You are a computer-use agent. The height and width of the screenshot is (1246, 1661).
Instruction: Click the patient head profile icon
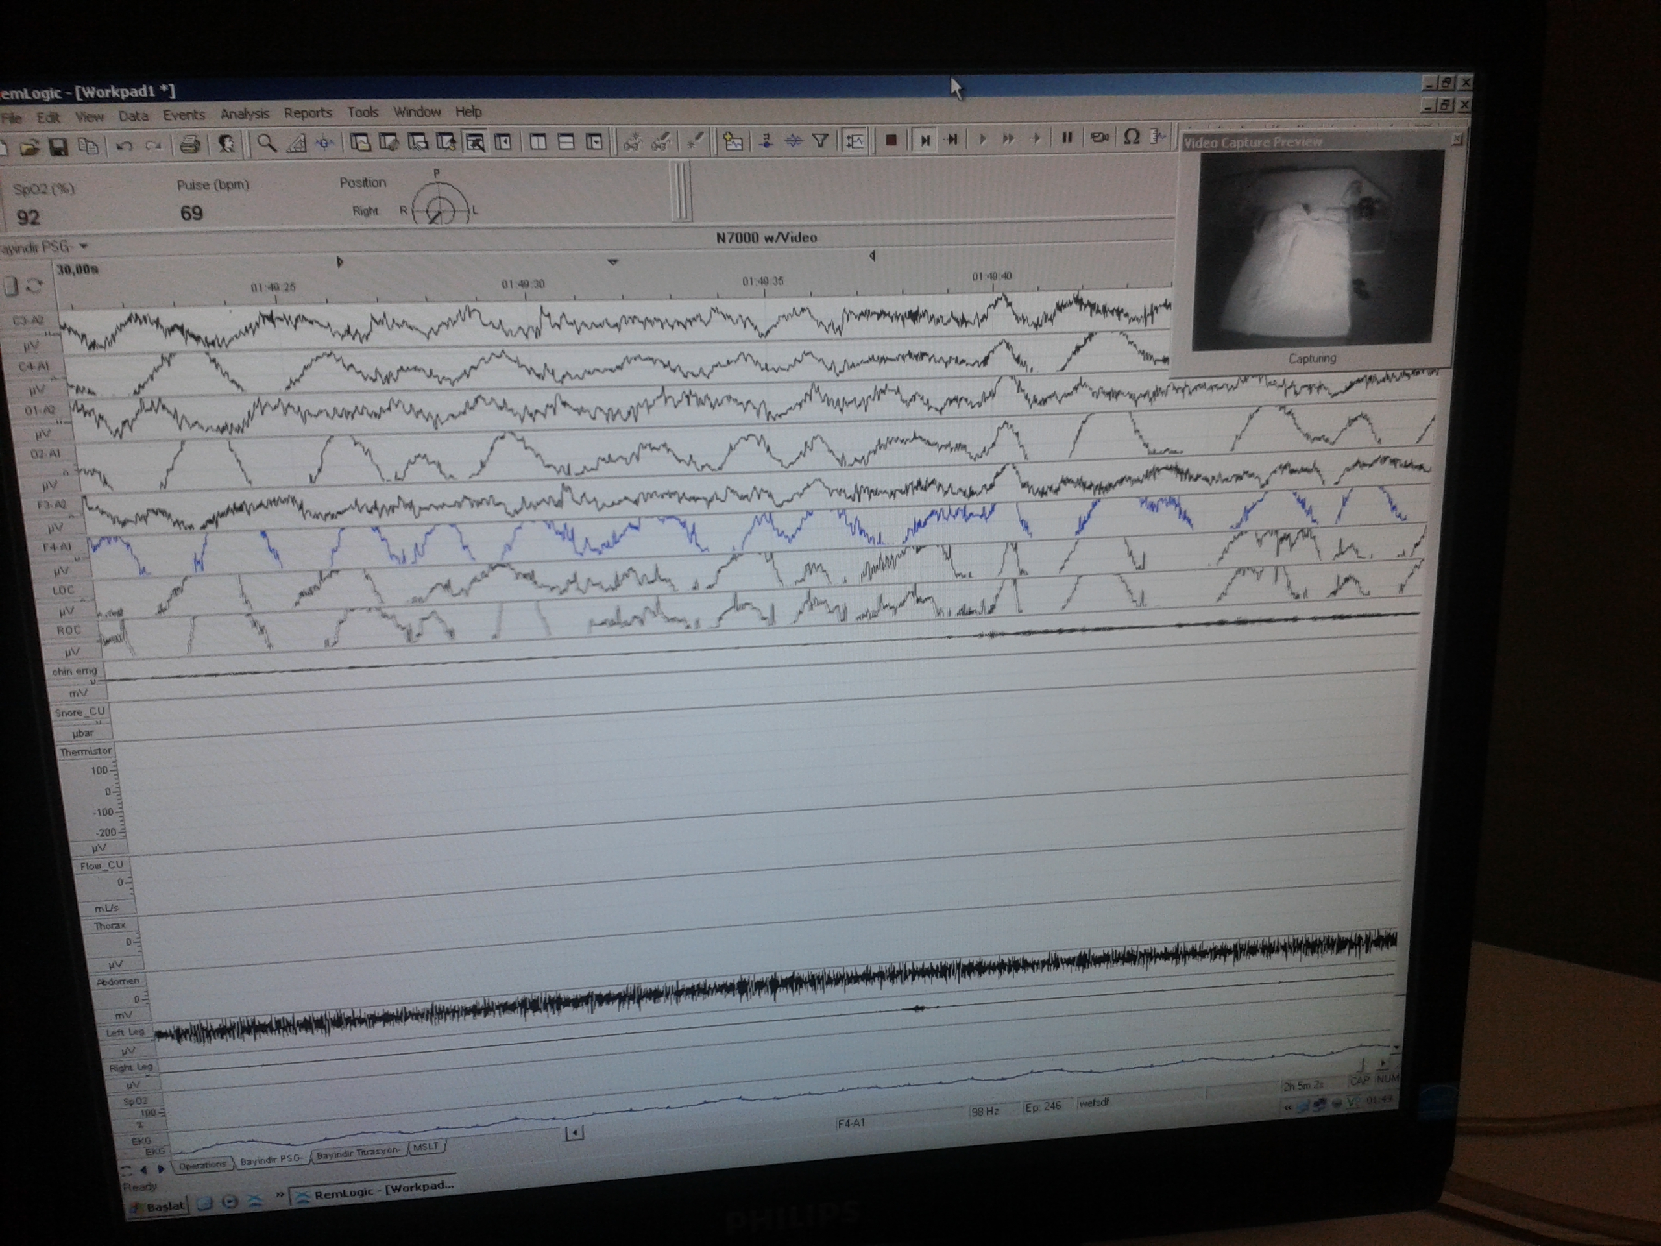coord(226,143)
